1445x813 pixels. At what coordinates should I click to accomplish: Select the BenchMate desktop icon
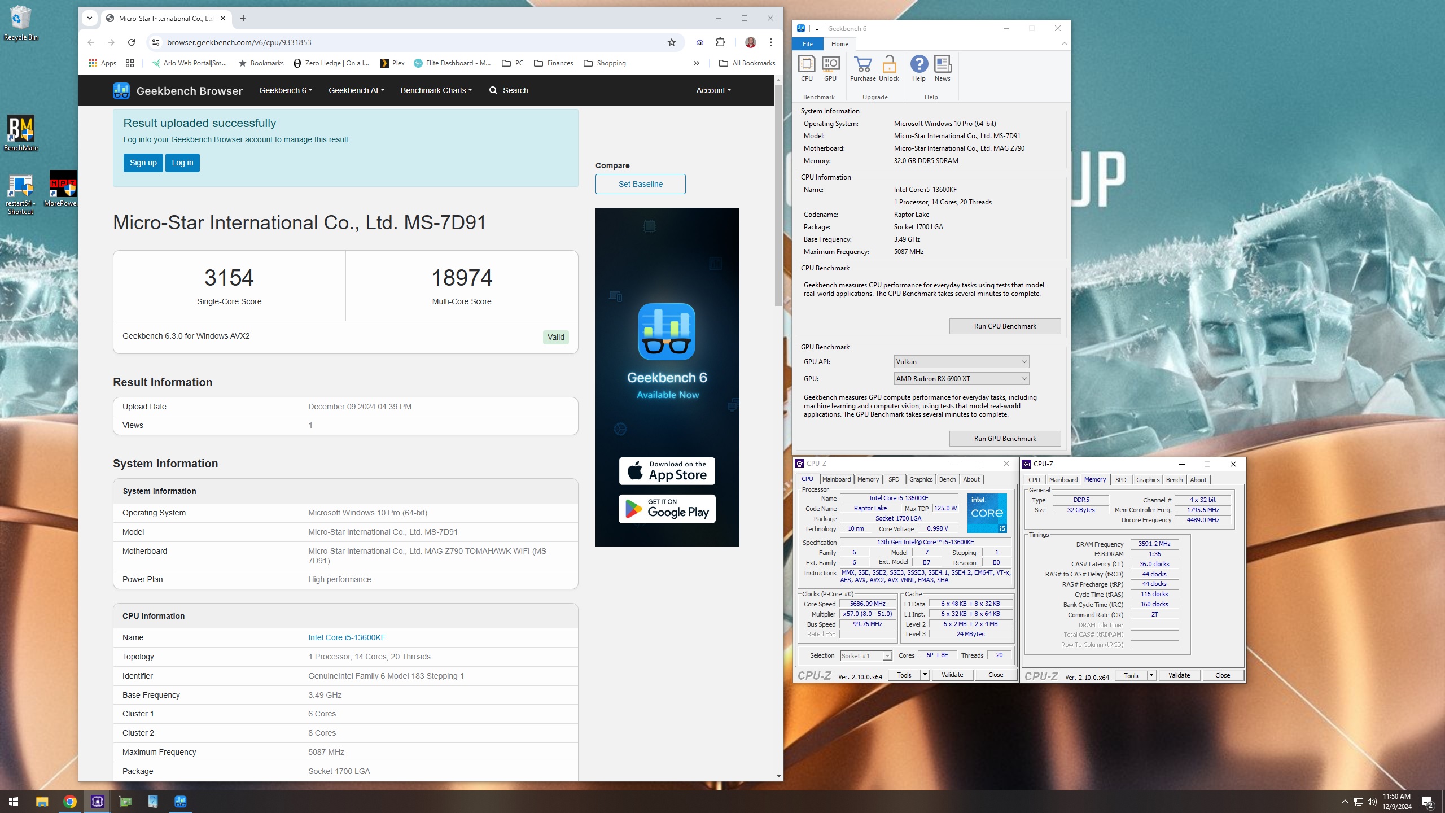tap(21, 133)
